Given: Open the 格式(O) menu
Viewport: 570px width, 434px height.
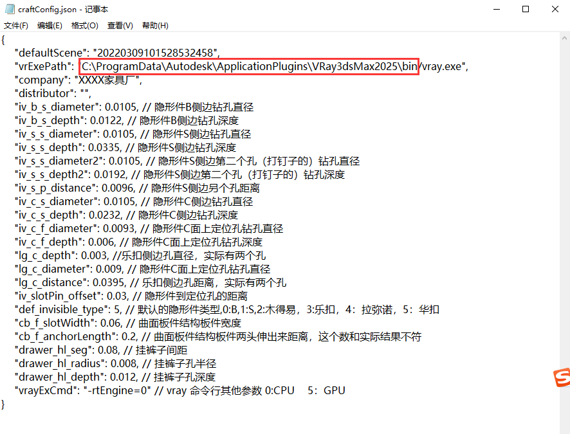Looking at the screenshot, I should coord(85,26).
